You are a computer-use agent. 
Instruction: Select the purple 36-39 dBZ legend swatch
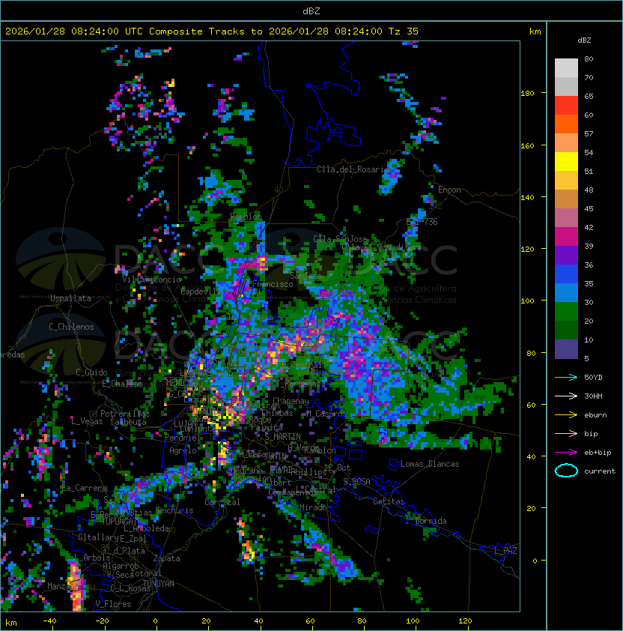566,256
